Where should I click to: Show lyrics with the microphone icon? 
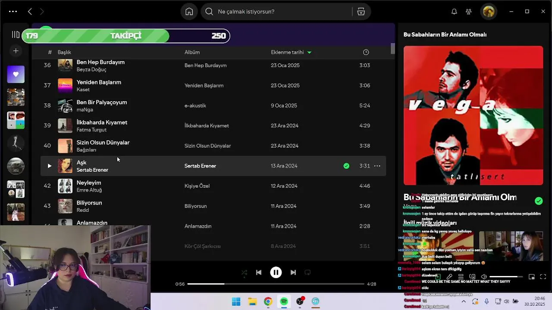(449, 277)
